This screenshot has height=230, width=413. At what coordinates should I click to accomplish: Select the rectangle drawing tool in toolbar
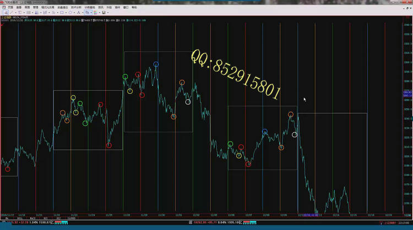coord(62,12)
